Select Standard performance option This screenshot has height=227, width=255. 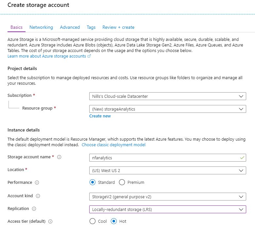[93, 182]
